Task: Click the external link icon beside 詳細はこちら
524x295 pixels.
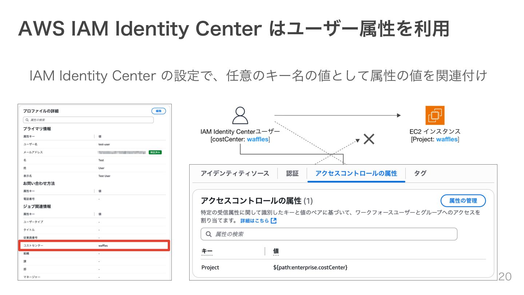Action: (274, 221)
